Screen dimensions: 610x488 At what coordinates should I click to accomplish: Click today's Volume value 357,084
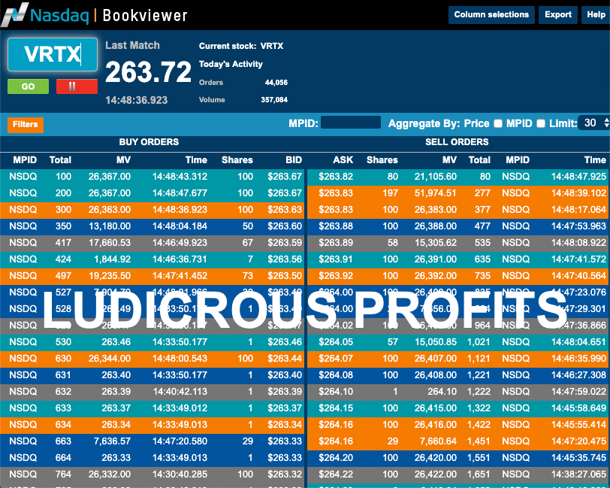coord(274,100)
